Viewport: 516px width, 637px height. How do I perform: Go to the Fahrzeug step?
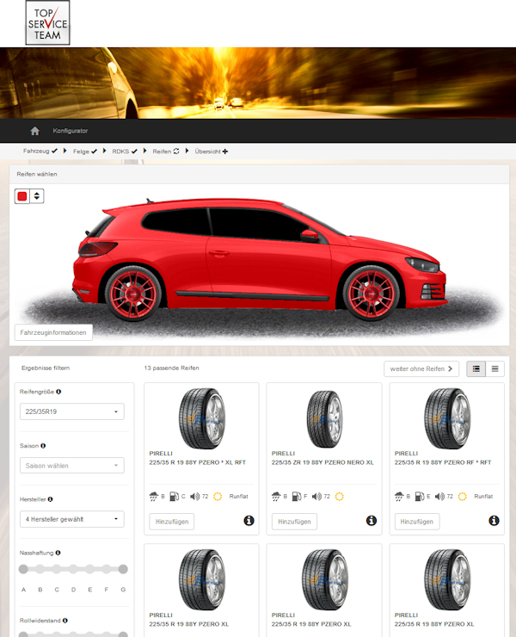point(40,152)
